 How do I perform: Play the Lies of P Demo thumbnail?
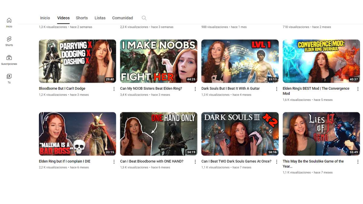[321, 134]
